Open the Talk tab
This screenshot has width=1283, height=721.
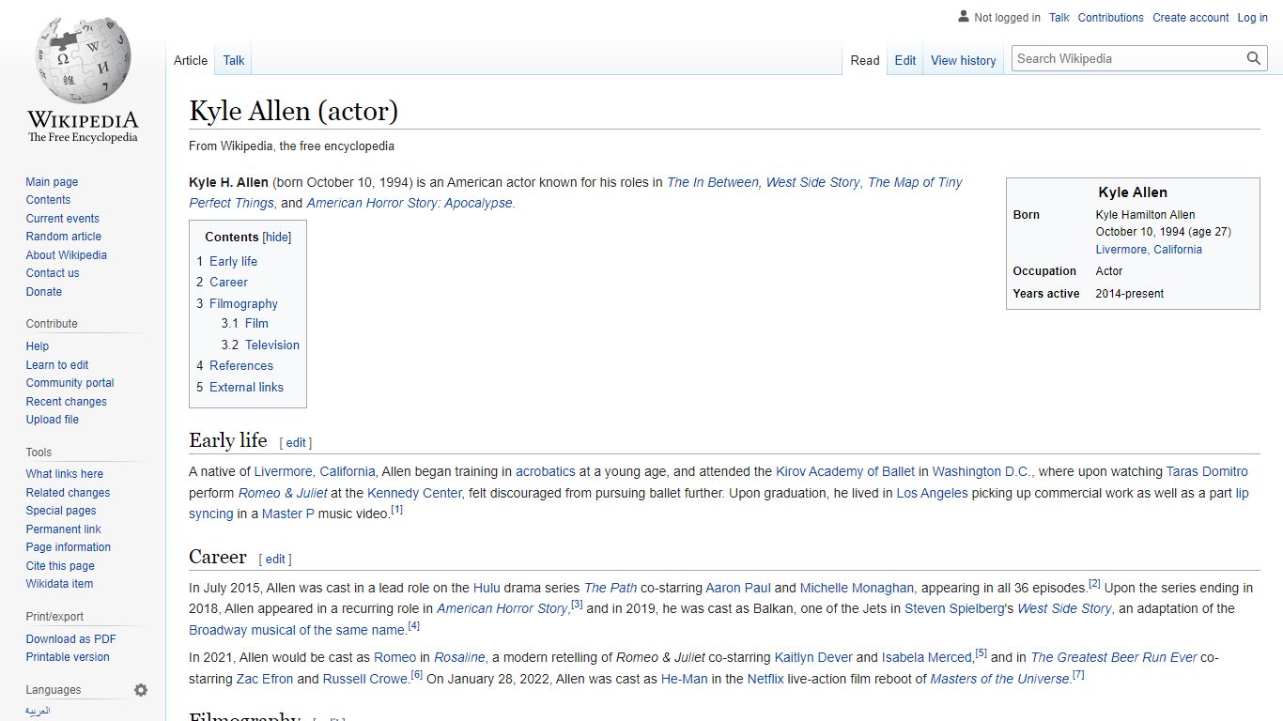pos(234,60)
